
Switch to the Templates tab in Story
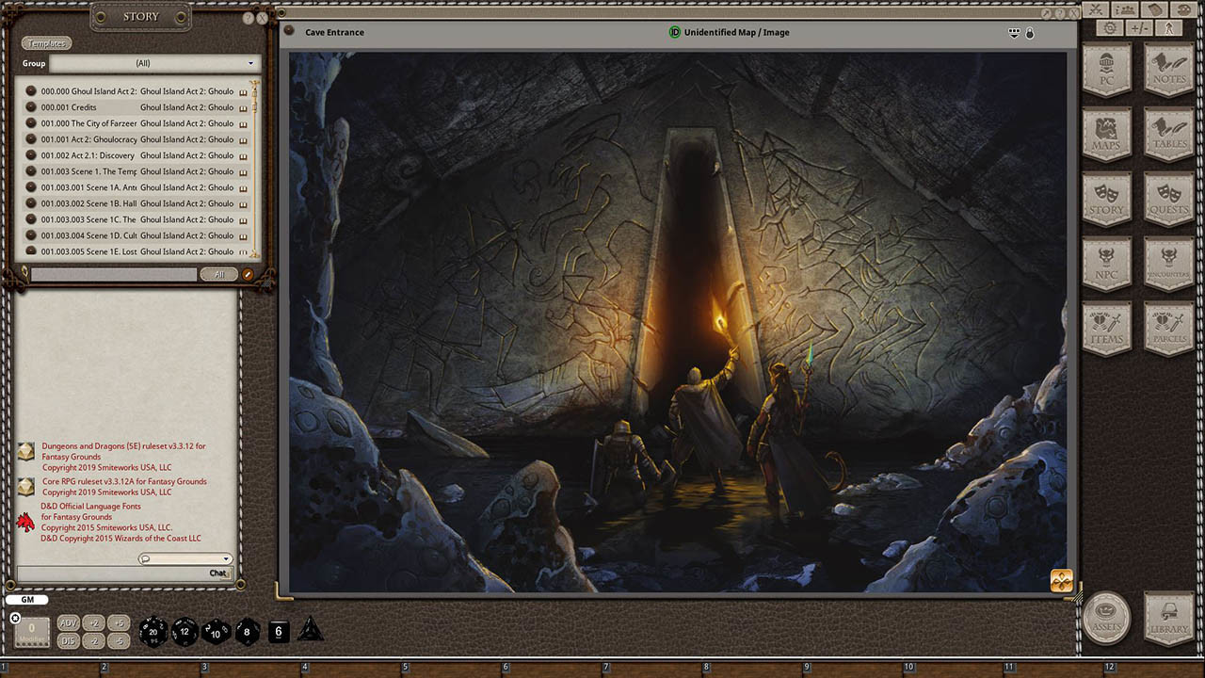[45, 42]
